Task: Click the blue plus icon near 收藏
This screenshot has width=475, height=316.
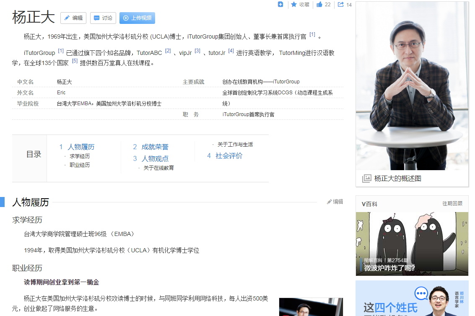Action: (280, 4)
